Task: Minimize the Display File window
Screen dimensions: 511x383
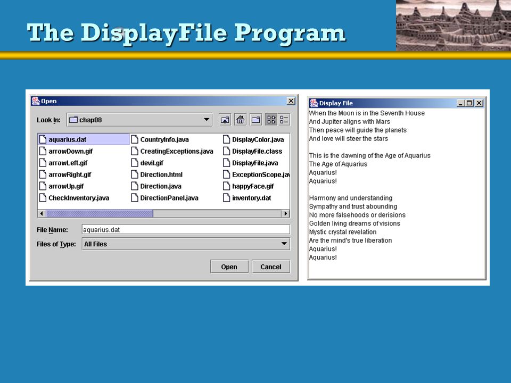Action: pyautogui.click(x=460, y=103)
